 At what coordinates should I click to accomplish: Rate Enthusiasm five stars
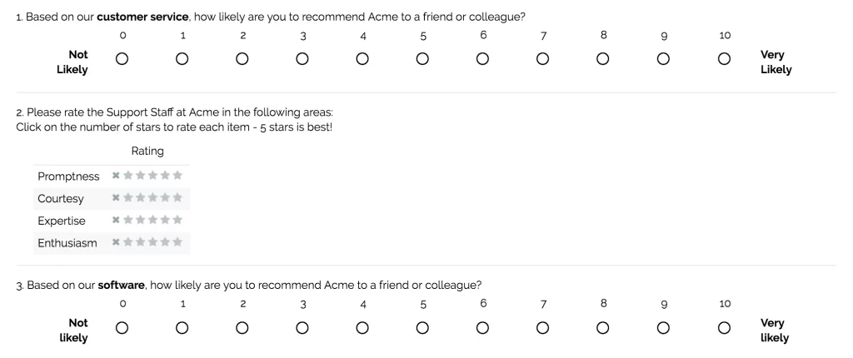tap(177, 242)
